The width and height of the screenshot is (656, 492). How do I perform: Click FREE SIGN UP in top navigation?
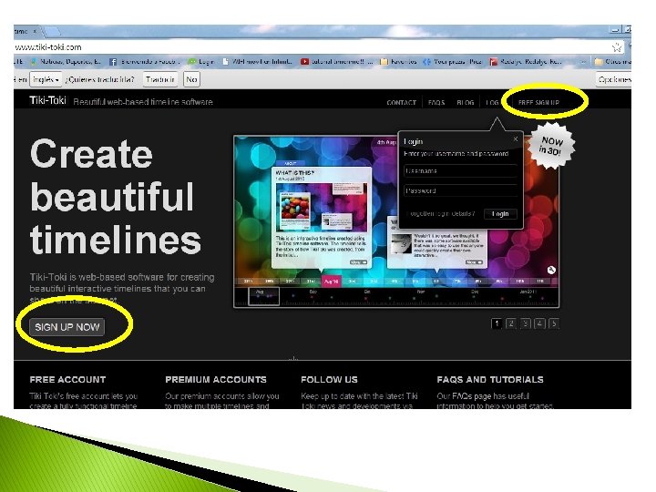click(538, 102)
